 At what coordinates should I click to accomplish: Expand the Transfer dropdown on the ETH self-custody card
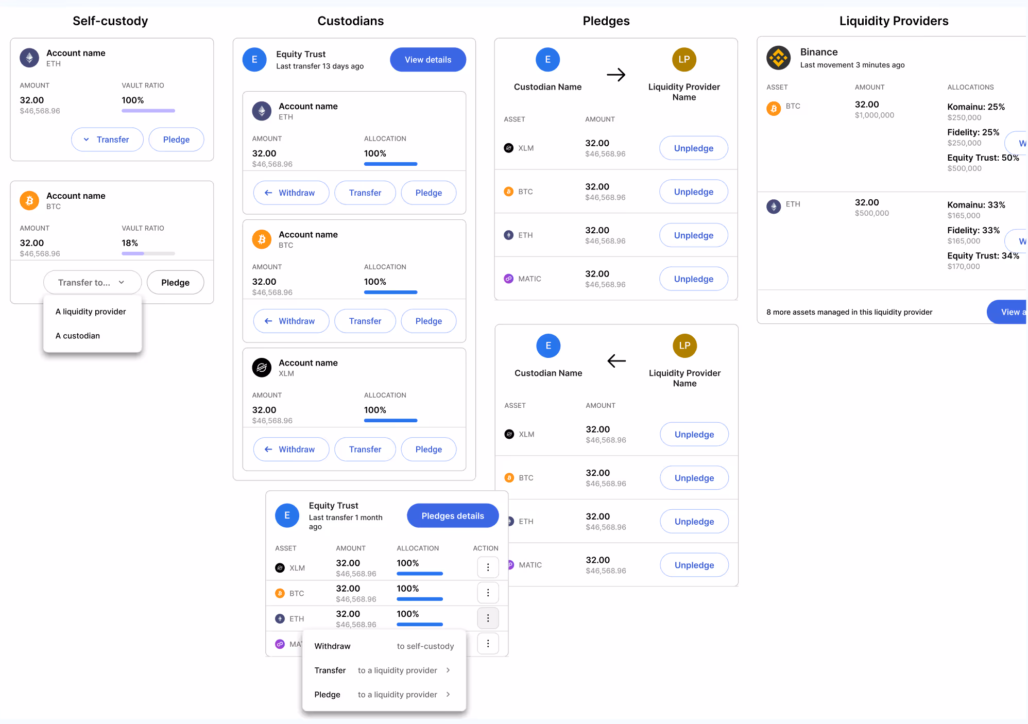[107, 140]
